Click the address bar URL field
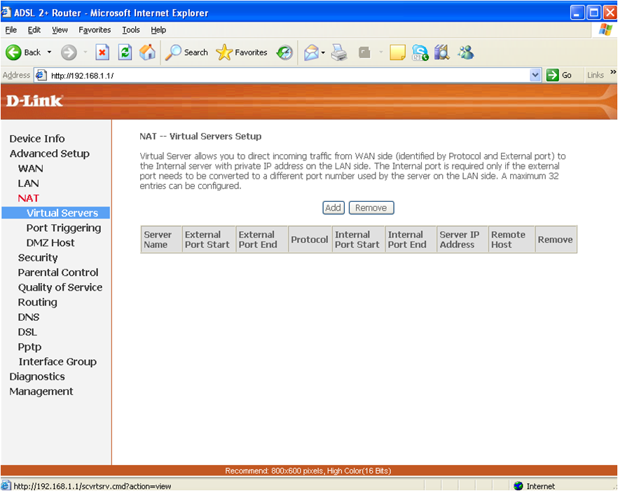618x491 pixels. click(280, 75)
